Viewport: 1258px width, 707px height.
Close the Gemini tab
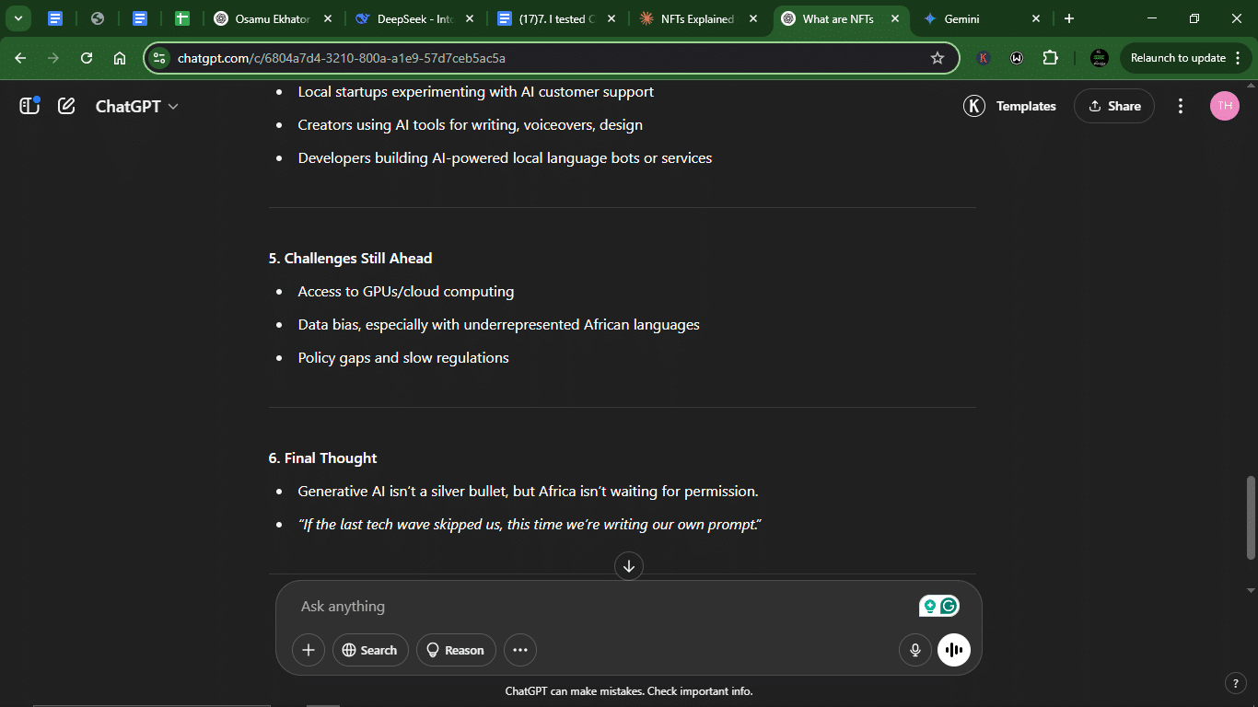[x=1036, y=18]
